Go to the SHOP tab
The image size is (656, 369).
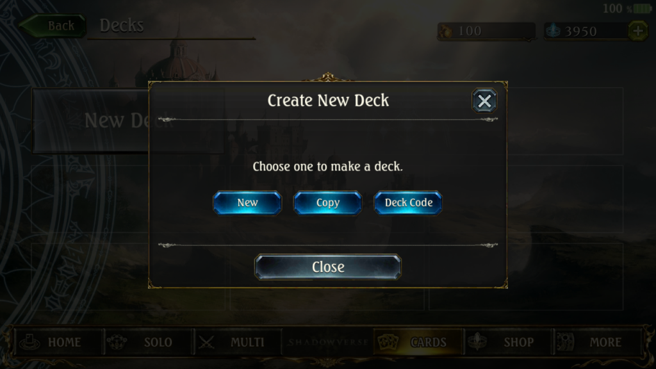click(507, 342)
